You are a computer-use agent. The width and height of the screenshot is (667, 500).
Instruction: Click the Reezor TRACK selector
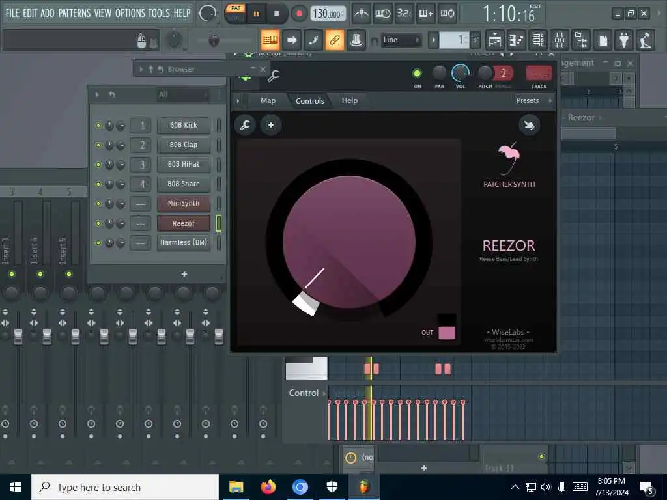click(x=539, y=74)
